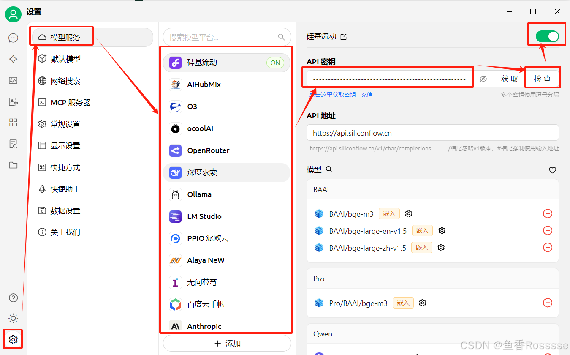Open settings gear in left sidebar

tap(13, 339)
